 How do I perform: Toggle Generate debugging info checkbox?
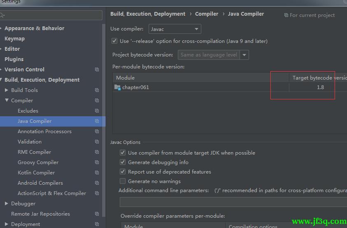coord(123,162)
